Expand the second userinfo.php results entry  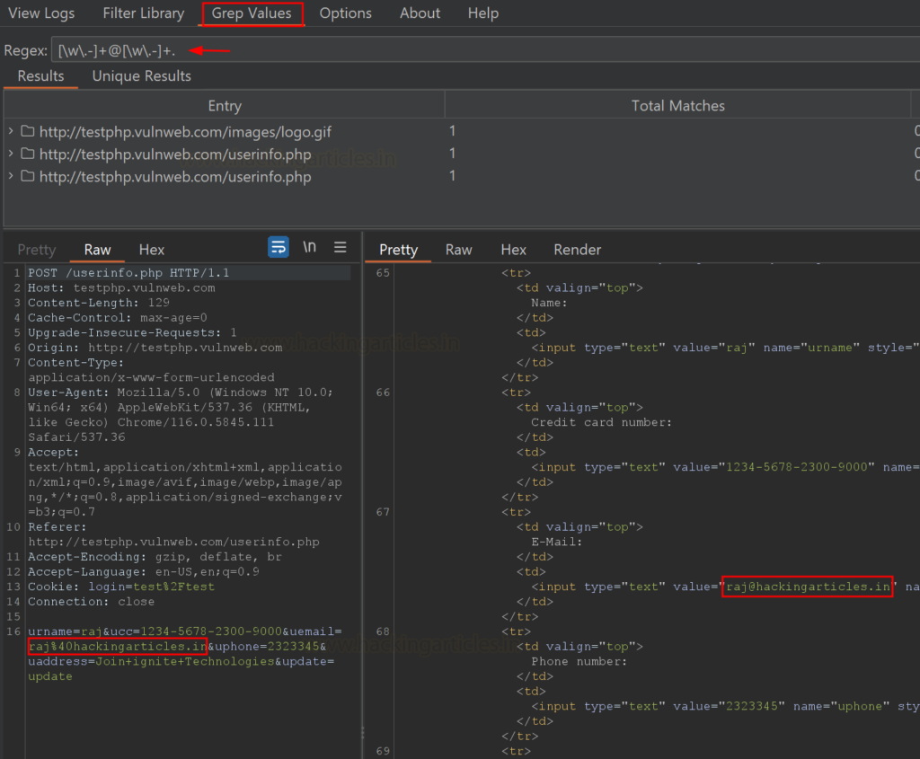coord(12,176)
